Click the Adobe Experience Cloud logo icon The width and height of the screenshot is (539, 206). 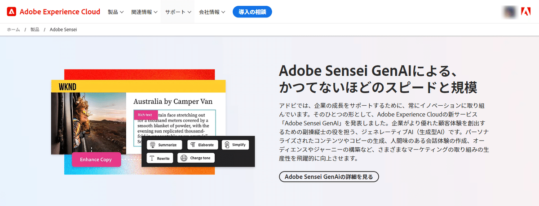point(12,12)
